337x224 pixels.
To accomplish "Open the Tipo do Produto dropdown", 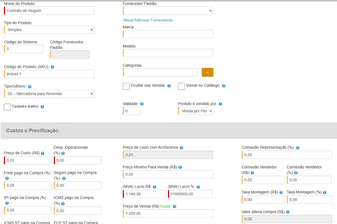I will [x=49, y=30].
